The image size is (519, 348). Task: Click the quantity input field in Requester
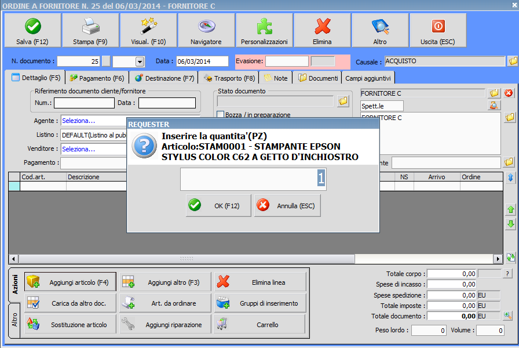click(253, 179)
